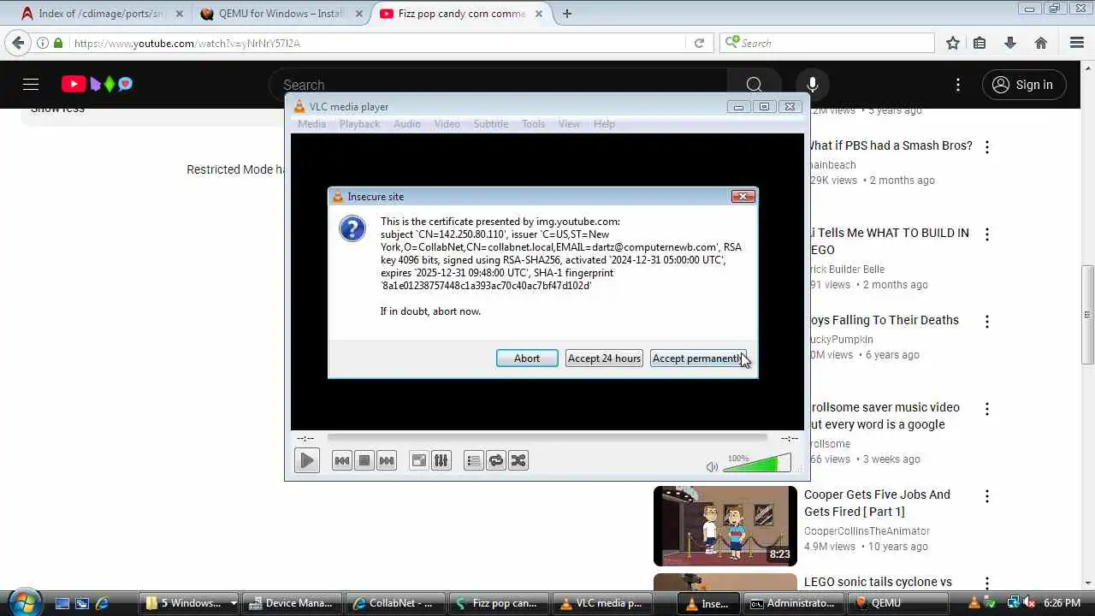Viewport: 1095px width, 616px height.
Task: Switch to 'Index of /cdimage/ports' tab
Action: click(100, 14)
